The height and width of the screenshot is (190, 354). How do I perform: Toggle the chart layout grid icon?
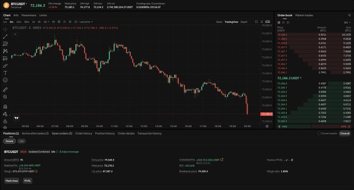pyautogui.click(x=268, y=22)
